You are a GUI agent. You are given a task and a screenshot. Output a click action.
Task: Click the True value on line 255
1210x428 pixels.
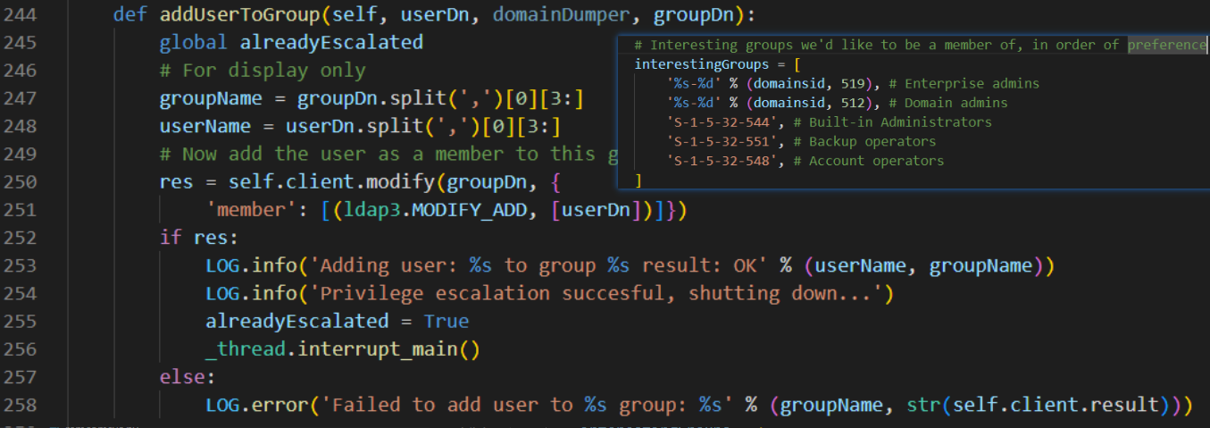pos(446,321)
